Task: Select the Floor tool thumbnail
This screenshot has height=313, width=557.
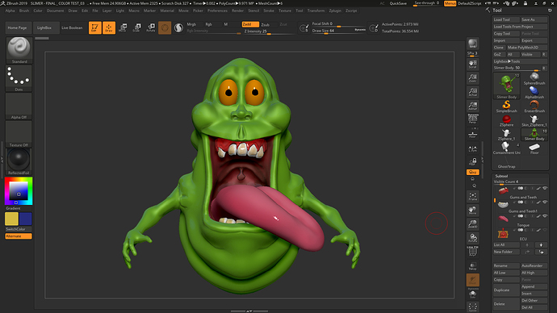Action: 534,148
